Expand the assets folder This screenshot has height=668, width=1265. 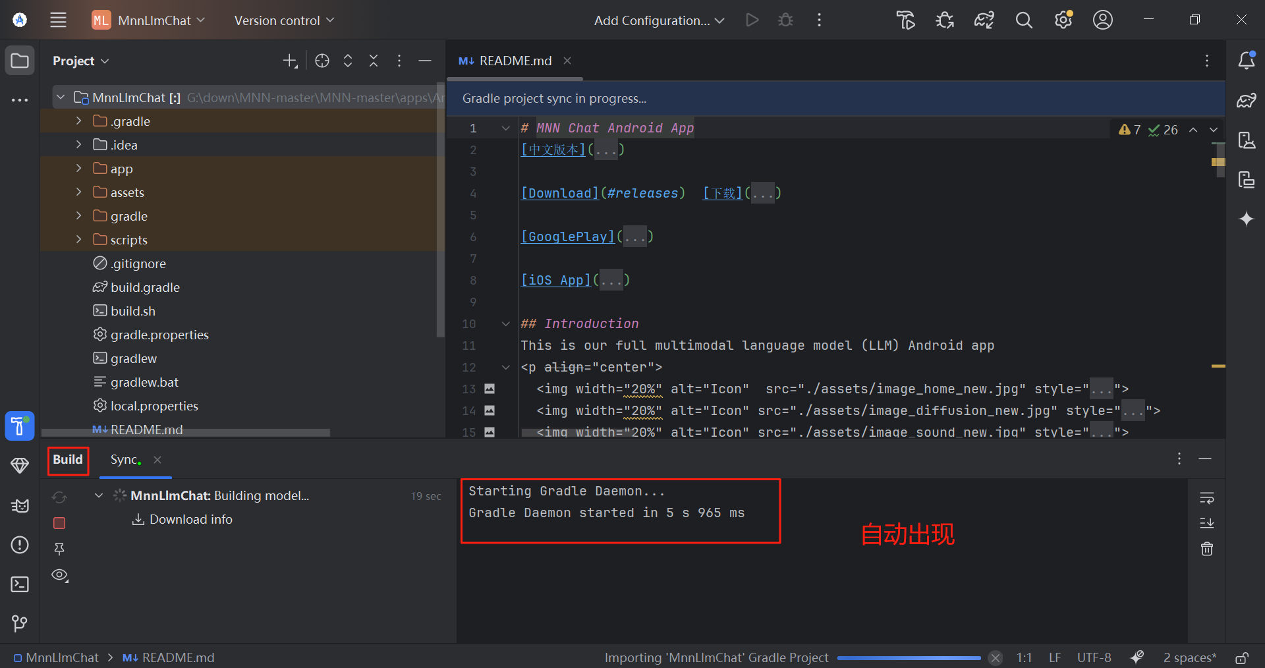[78, 192]
